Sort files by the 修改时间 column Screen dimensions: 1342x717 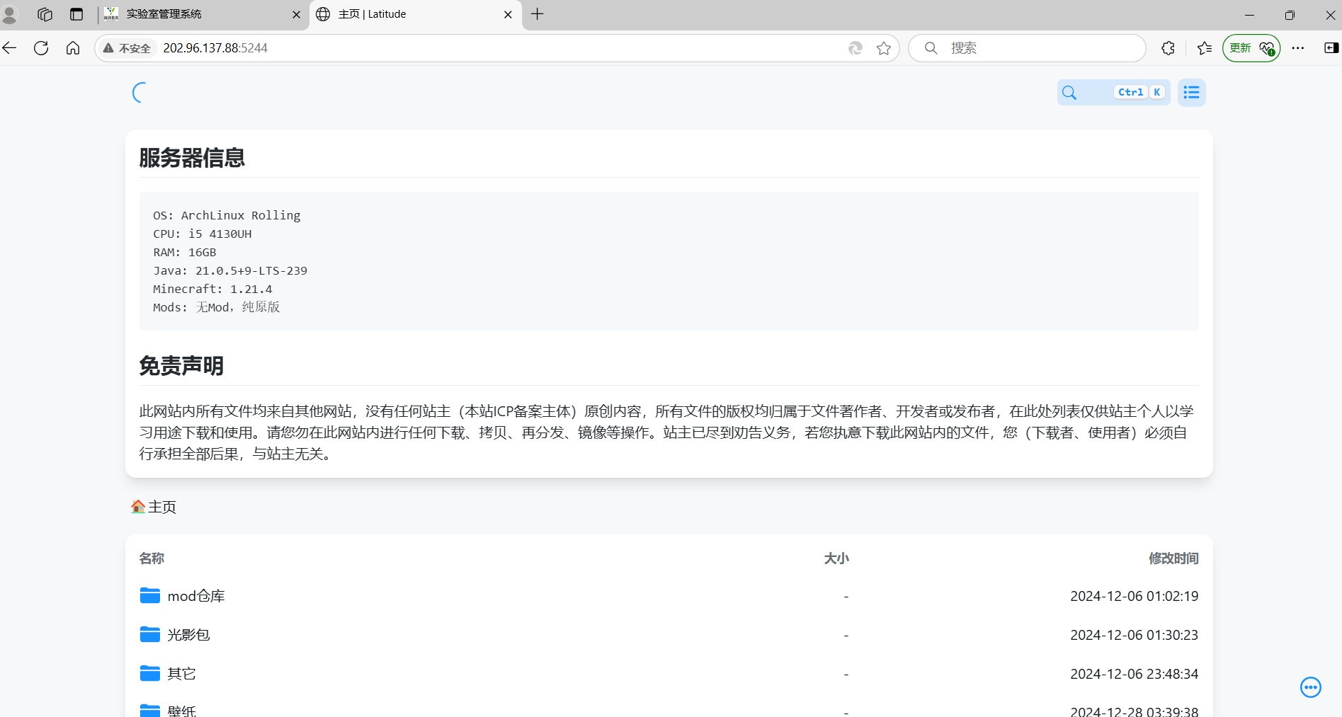click(x=1173, y=558)
